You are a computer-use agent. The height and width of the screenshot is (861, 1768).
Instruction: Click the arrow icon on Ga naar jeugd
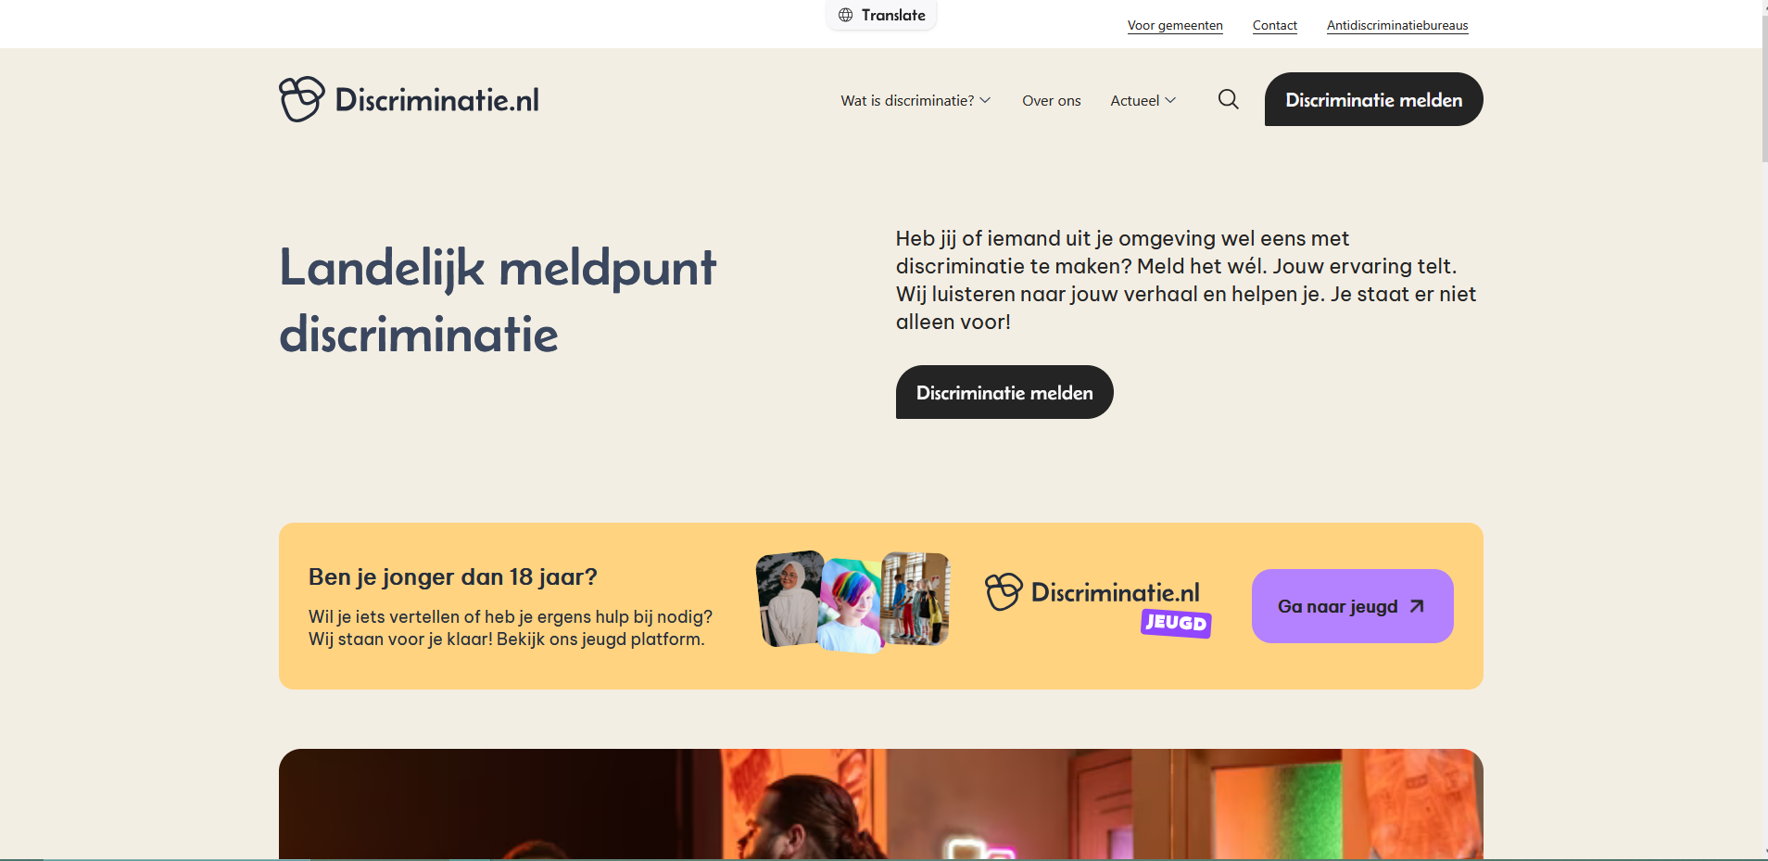pos(1416,606)
